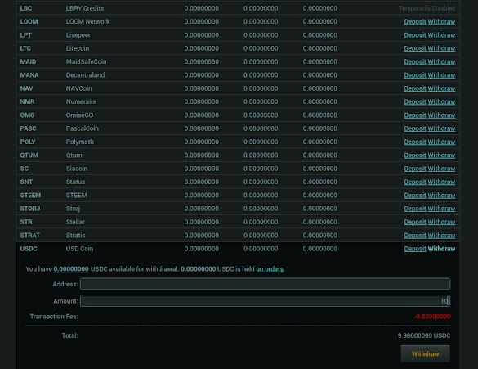Open Withdraw for Livepeer

(441, 35)
